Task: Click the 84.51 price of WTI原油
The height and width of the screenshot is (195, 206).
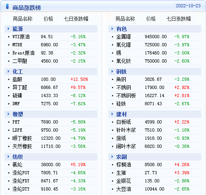Action: pyautogui.click(x=47, y=37)
